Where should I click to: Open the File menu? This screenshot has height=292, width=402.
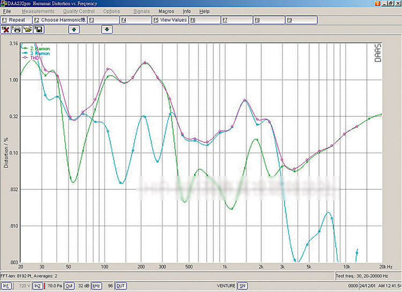[7, 11]
